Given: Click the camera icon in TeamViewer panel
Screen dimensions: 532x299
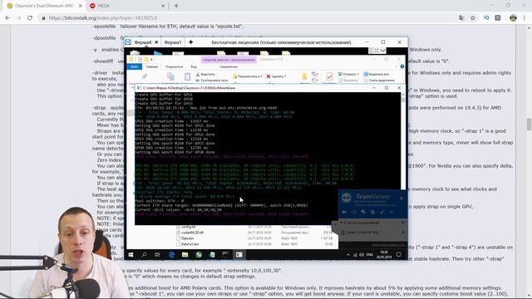Looking at the screenshot, I should (344, 212).
